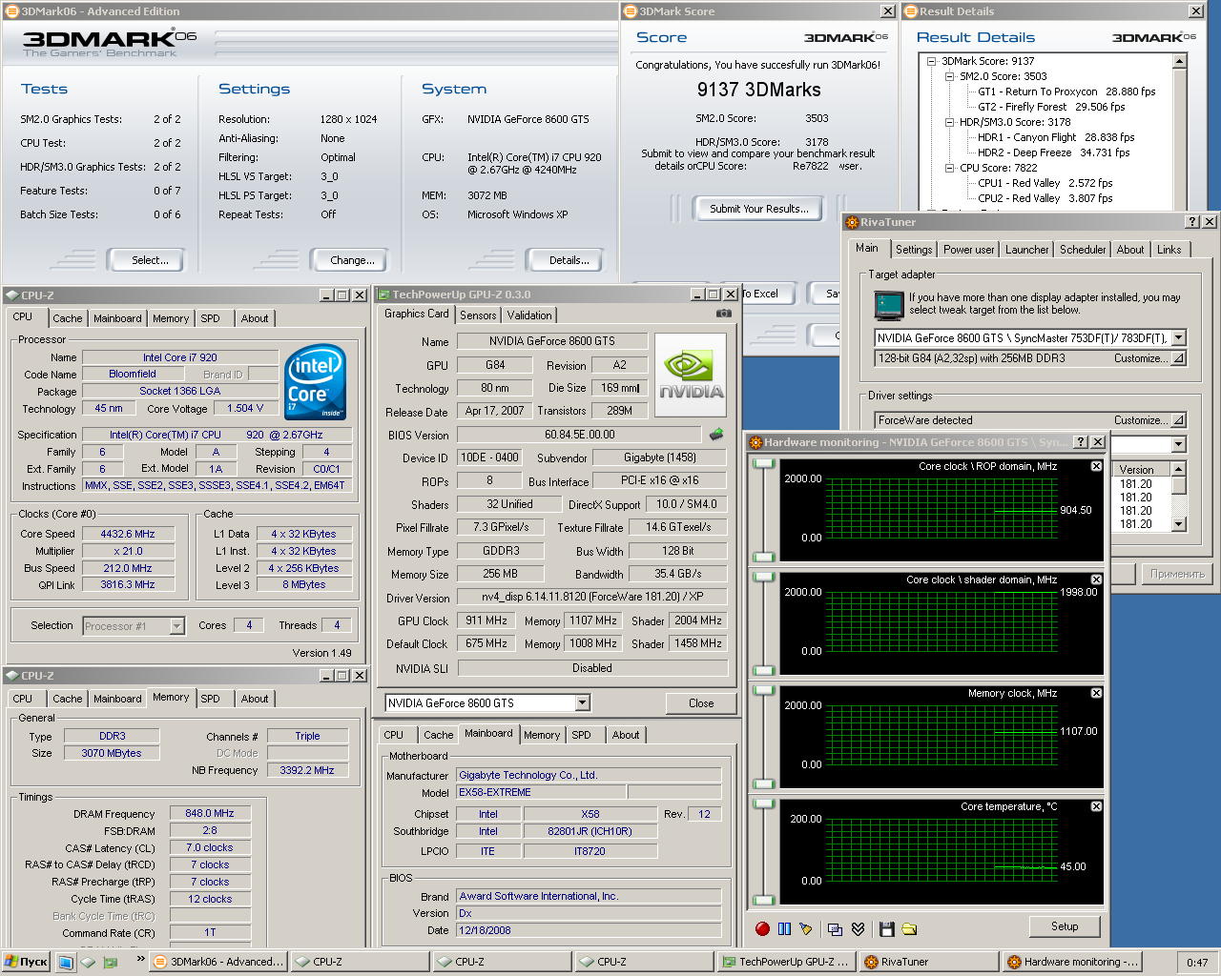
Task: Close the Core temperature graph
Action: point(1096,806)
